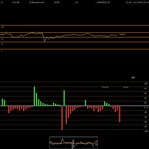
Task: Click the price label 974.2
Action: (x=126, y=87)
